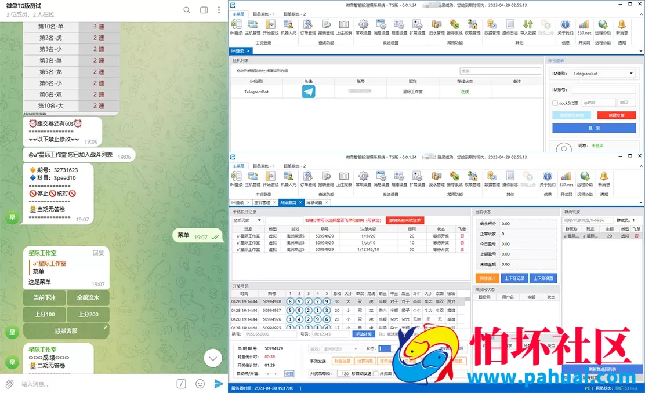
Task: Click the Telegram message input field
Action: [x=93, y=384]
